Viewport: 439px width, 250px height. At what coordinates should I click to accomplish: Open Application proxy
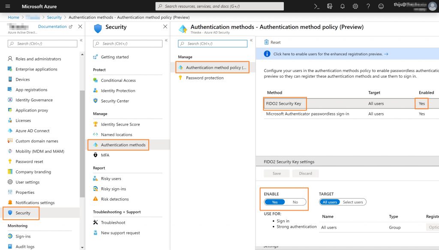click(32, 110)
